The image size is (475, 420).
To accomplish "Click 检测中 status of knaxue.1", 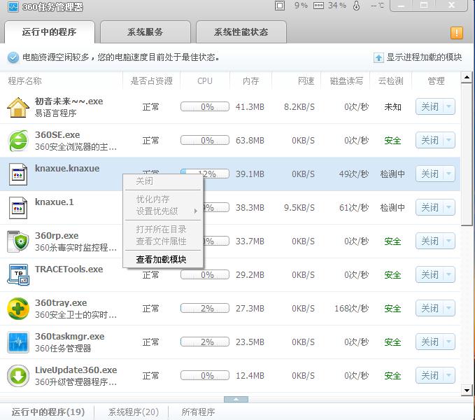I will tap(392, 208).
